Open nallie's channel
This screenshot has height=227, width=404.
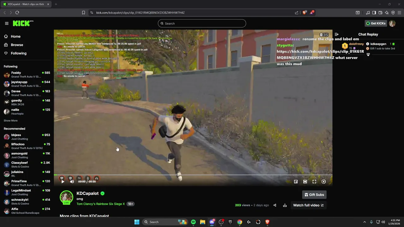27,112
